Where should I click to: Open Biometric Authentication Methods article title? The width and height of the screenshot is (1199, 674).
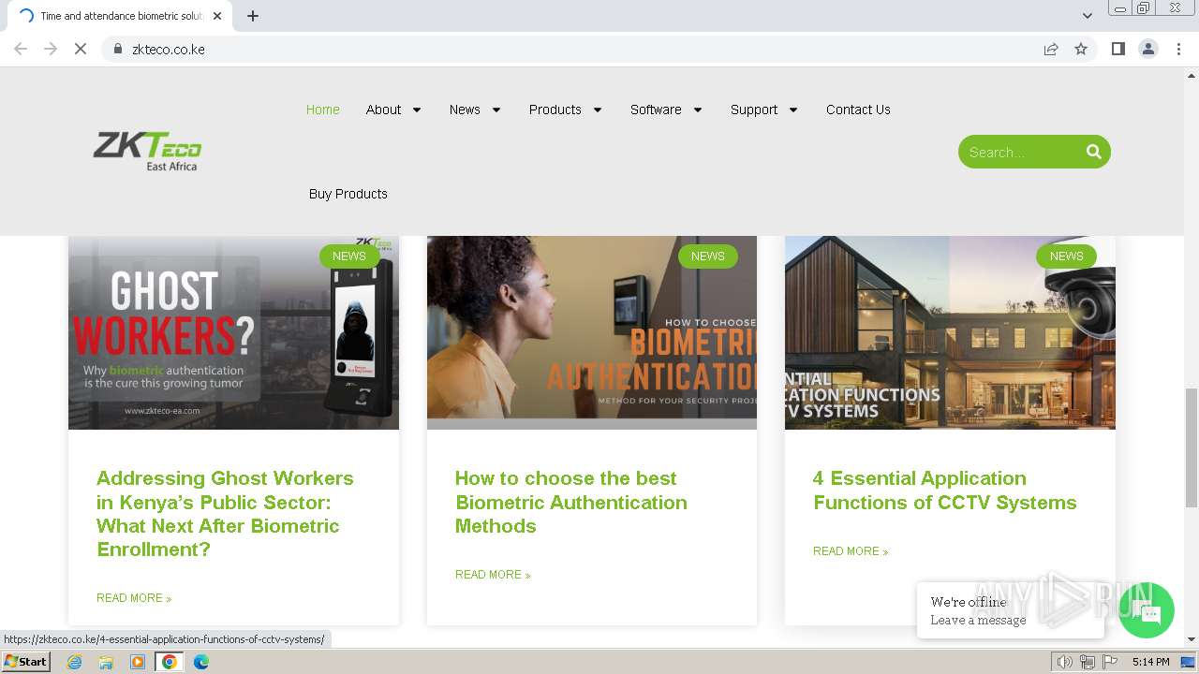click(571, 502)
